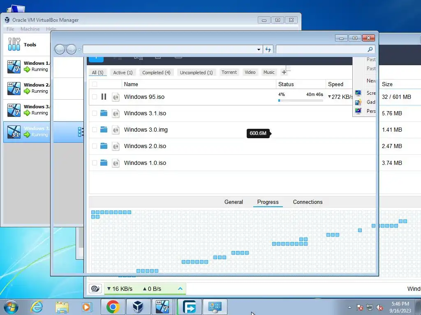Select all downloads with header checkbox
Viewport: 421px width, 315px height.
coord(95,84)
